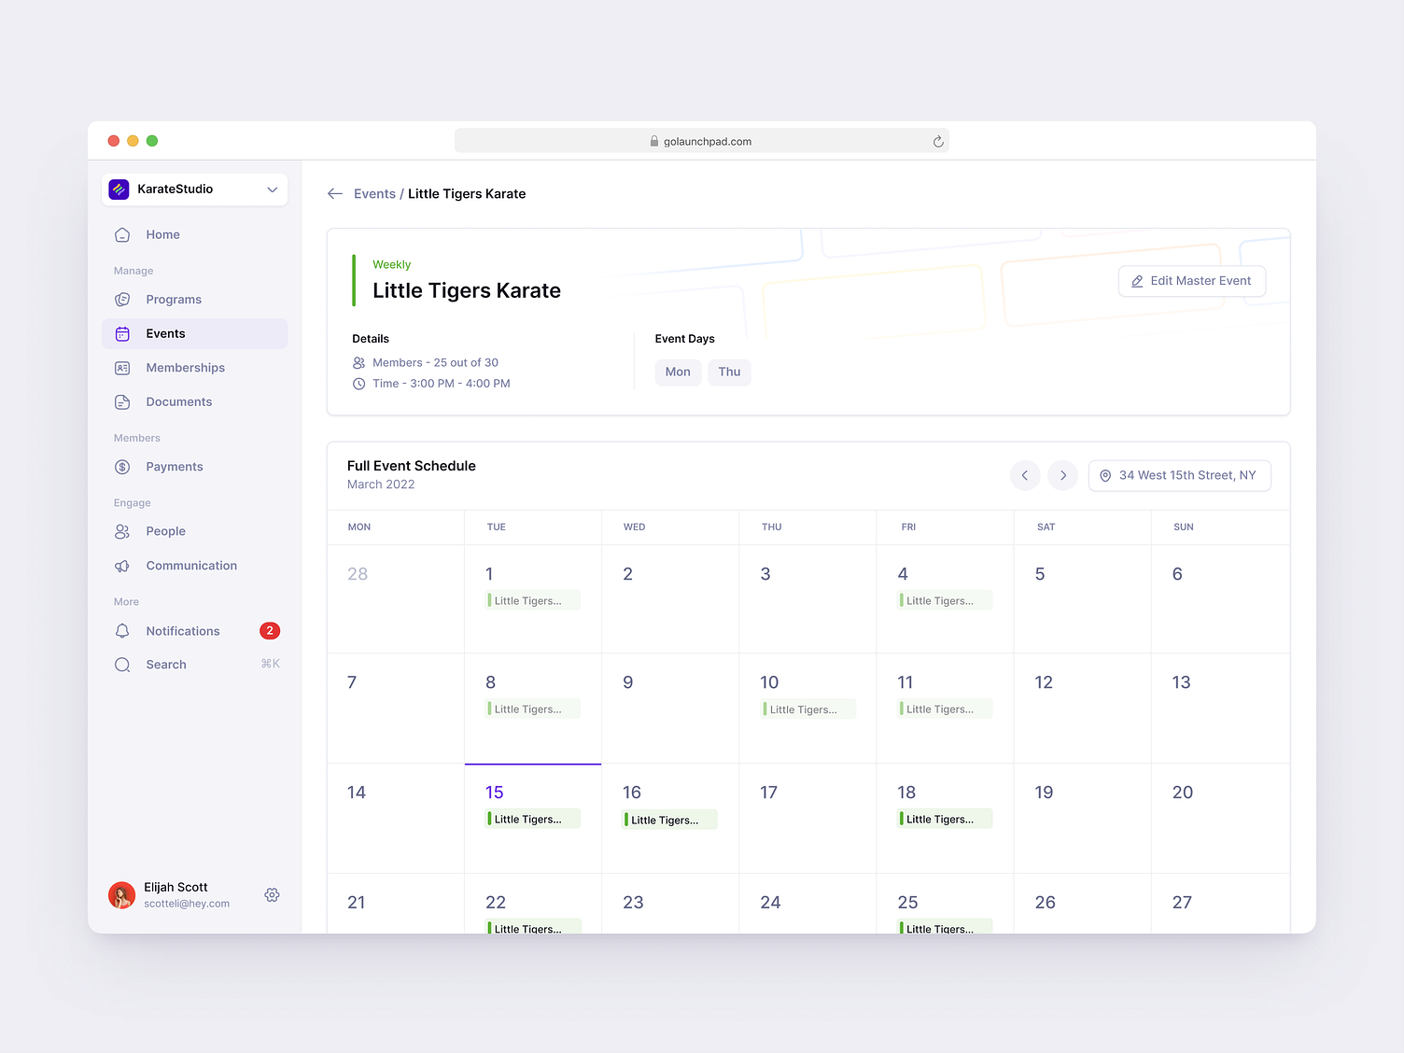Toggle the Mon event day chip
The width and height of the screenshot is (1404, 1053).
678,372
